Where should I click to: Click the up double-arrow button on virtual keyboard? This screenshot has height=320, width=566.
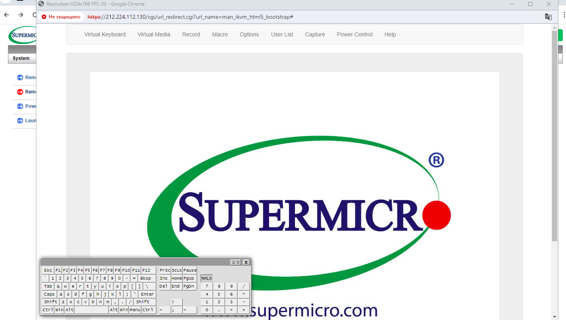(238, 262)
